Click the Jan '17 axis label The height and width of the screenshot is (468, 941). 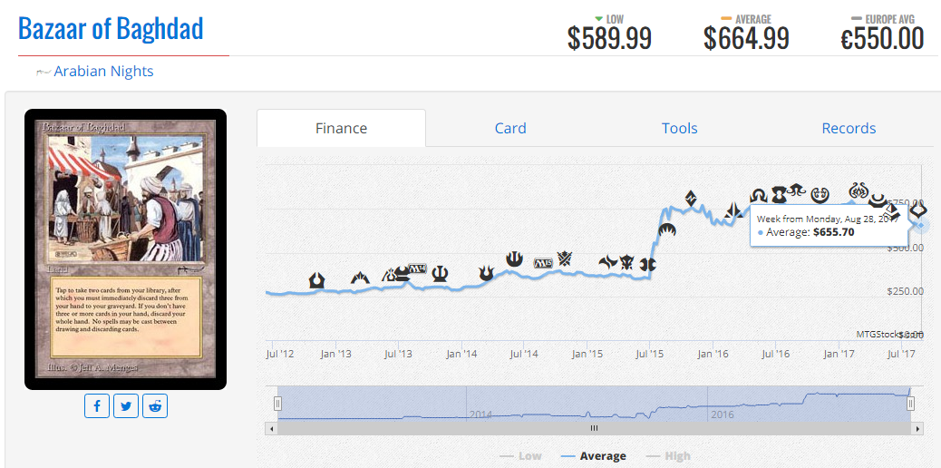839,354
